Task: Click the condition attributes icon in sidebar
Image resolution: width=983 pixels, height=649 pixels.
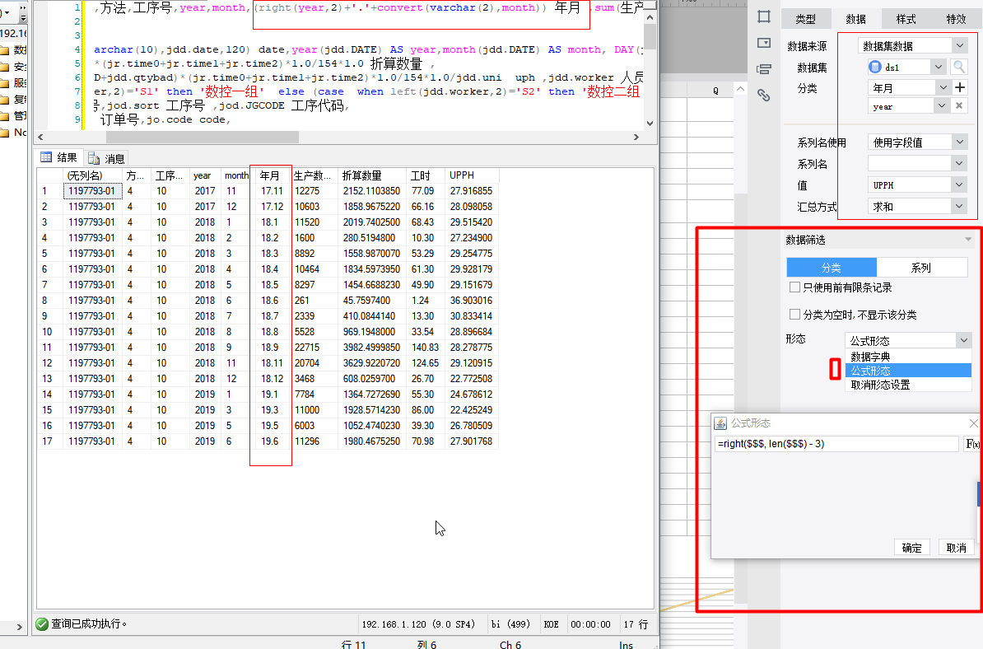Action: [763, 69]
